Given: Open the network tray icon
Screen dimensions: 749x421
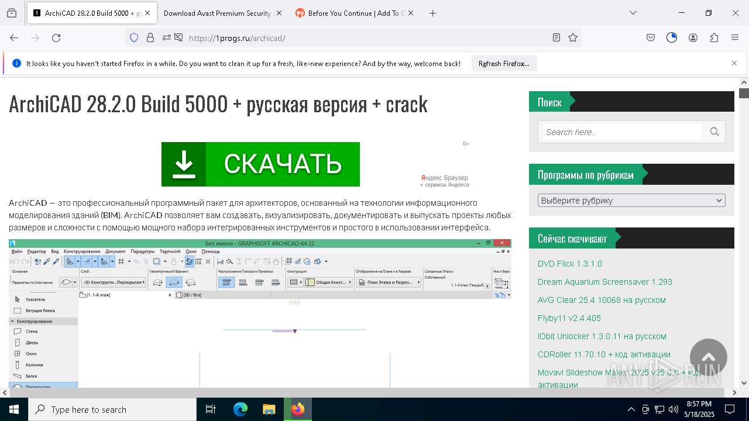Looking at the screenshot, I should [x=659, y=409].
